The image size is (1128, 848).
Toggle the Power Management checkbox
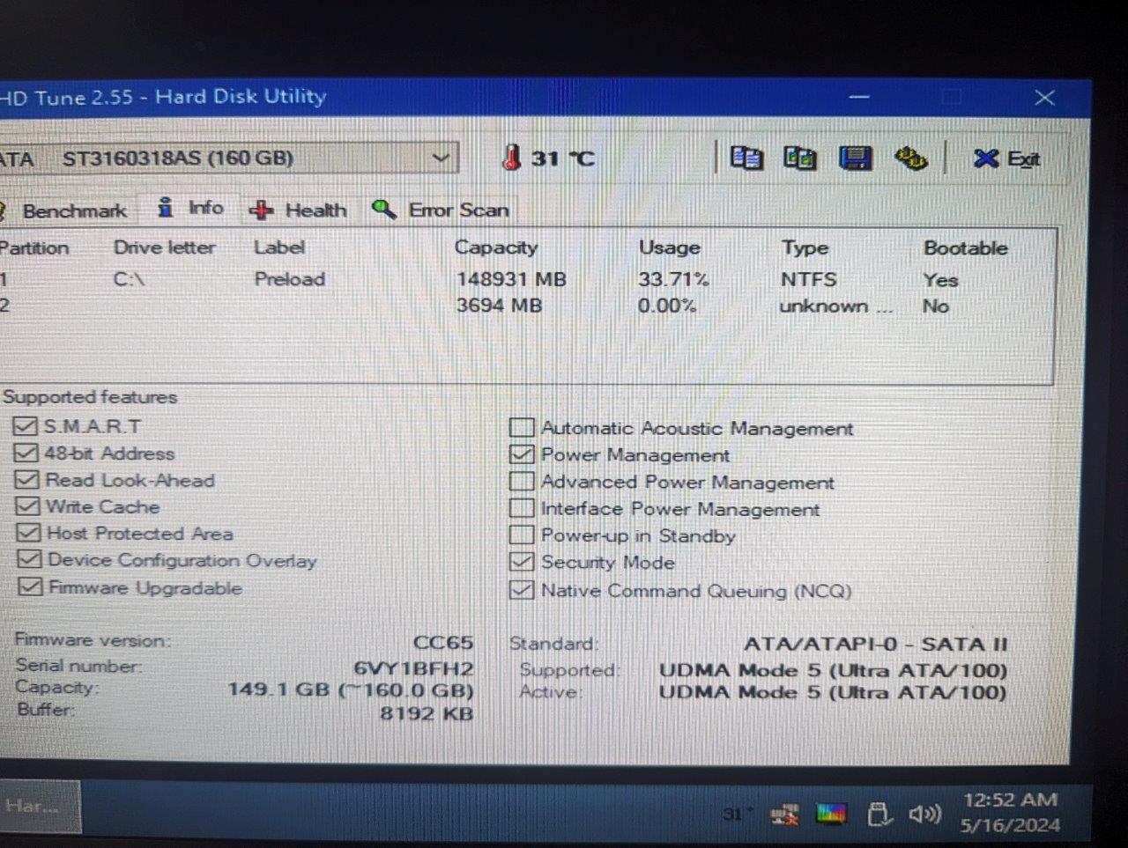[522, 454]
